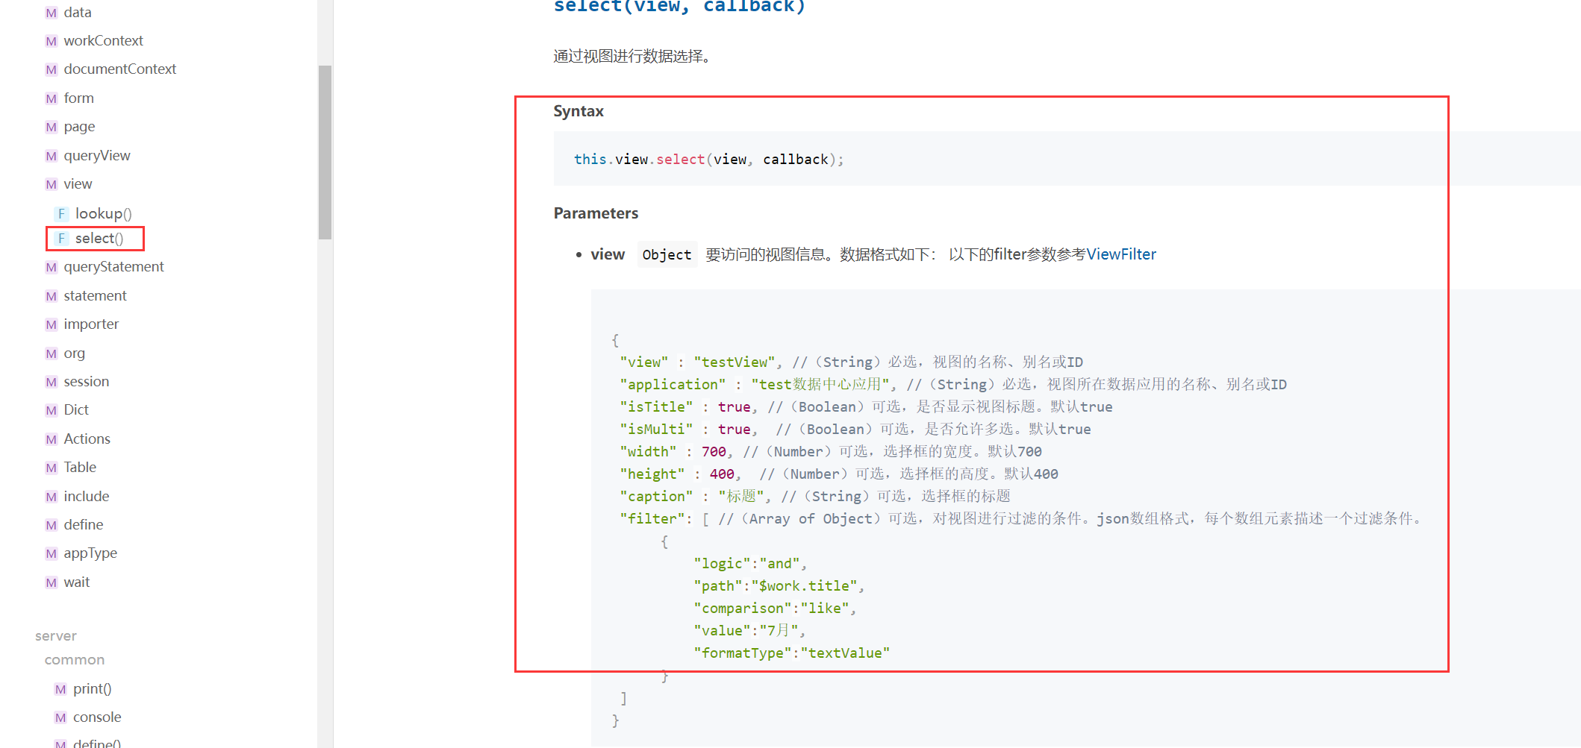Click the M icon beside wait
1581x748 pixels.
tap(51, 582)
